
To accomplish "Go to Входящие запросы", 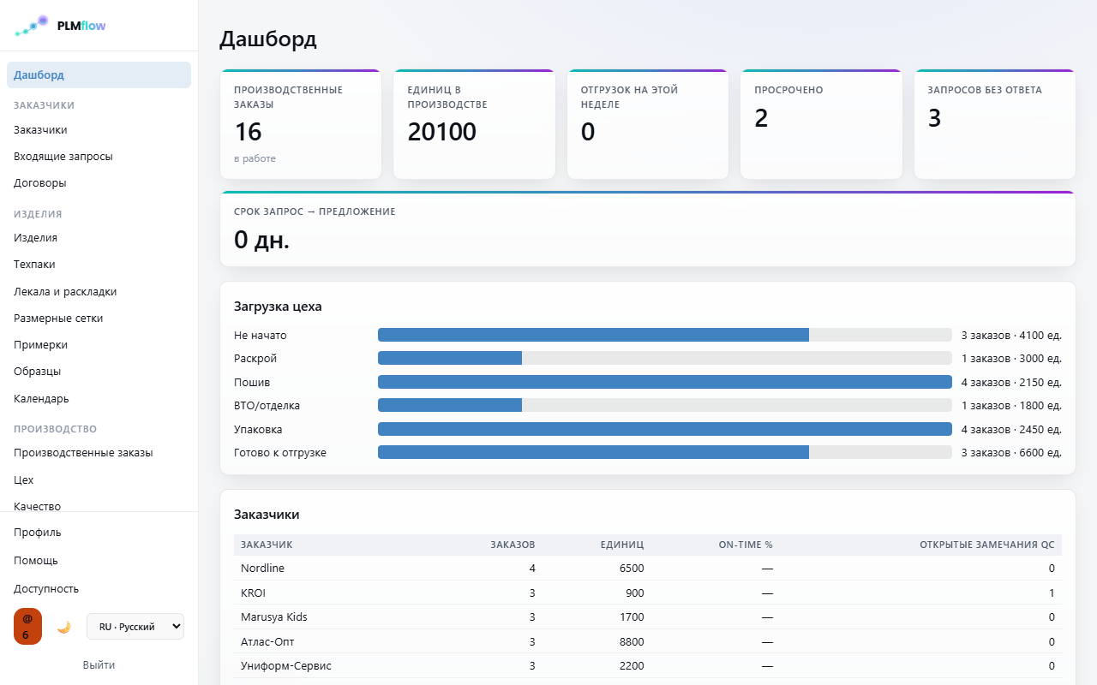I will coord(99,157).
